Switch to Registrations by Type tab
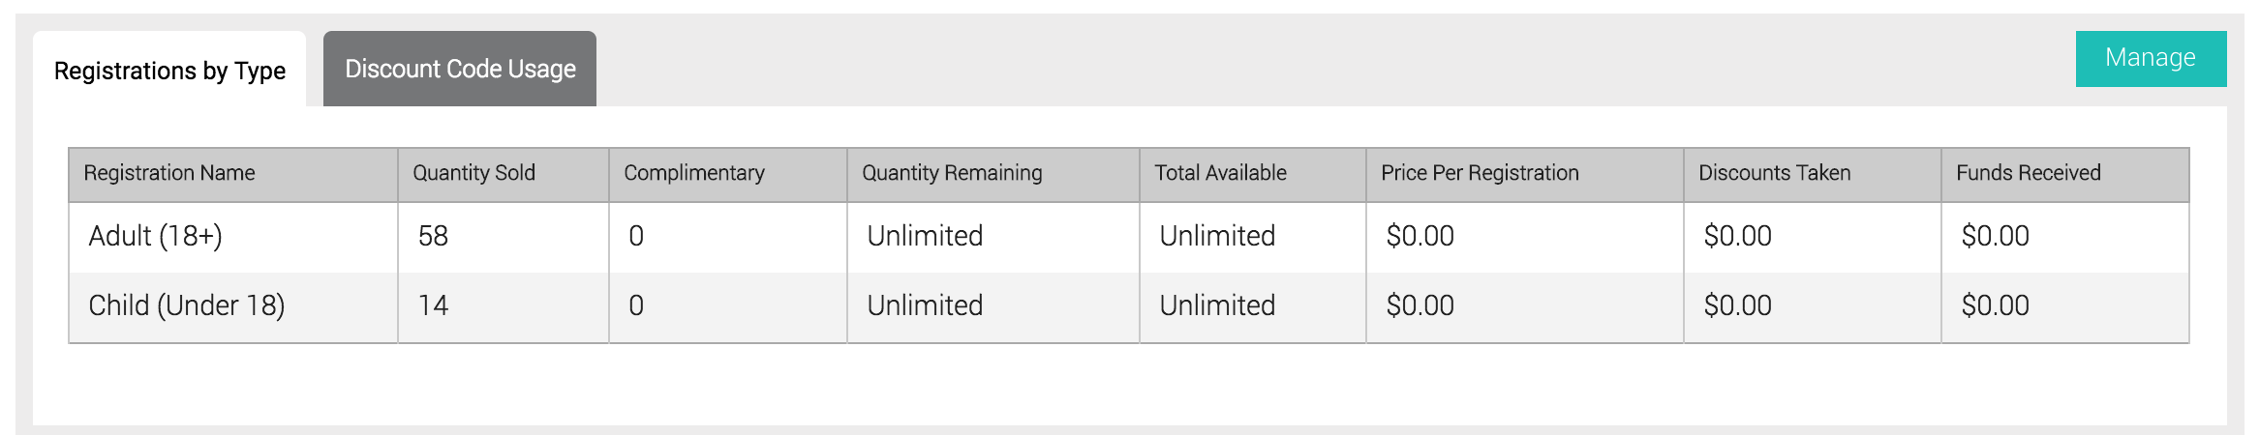This screenshot has height=435, width=2260. point(169,71)
